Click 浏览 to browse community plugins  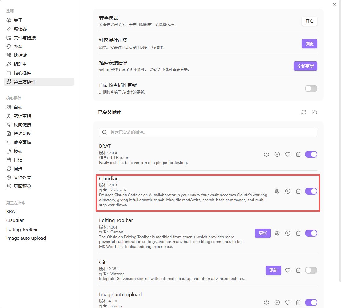coord(309,44)
